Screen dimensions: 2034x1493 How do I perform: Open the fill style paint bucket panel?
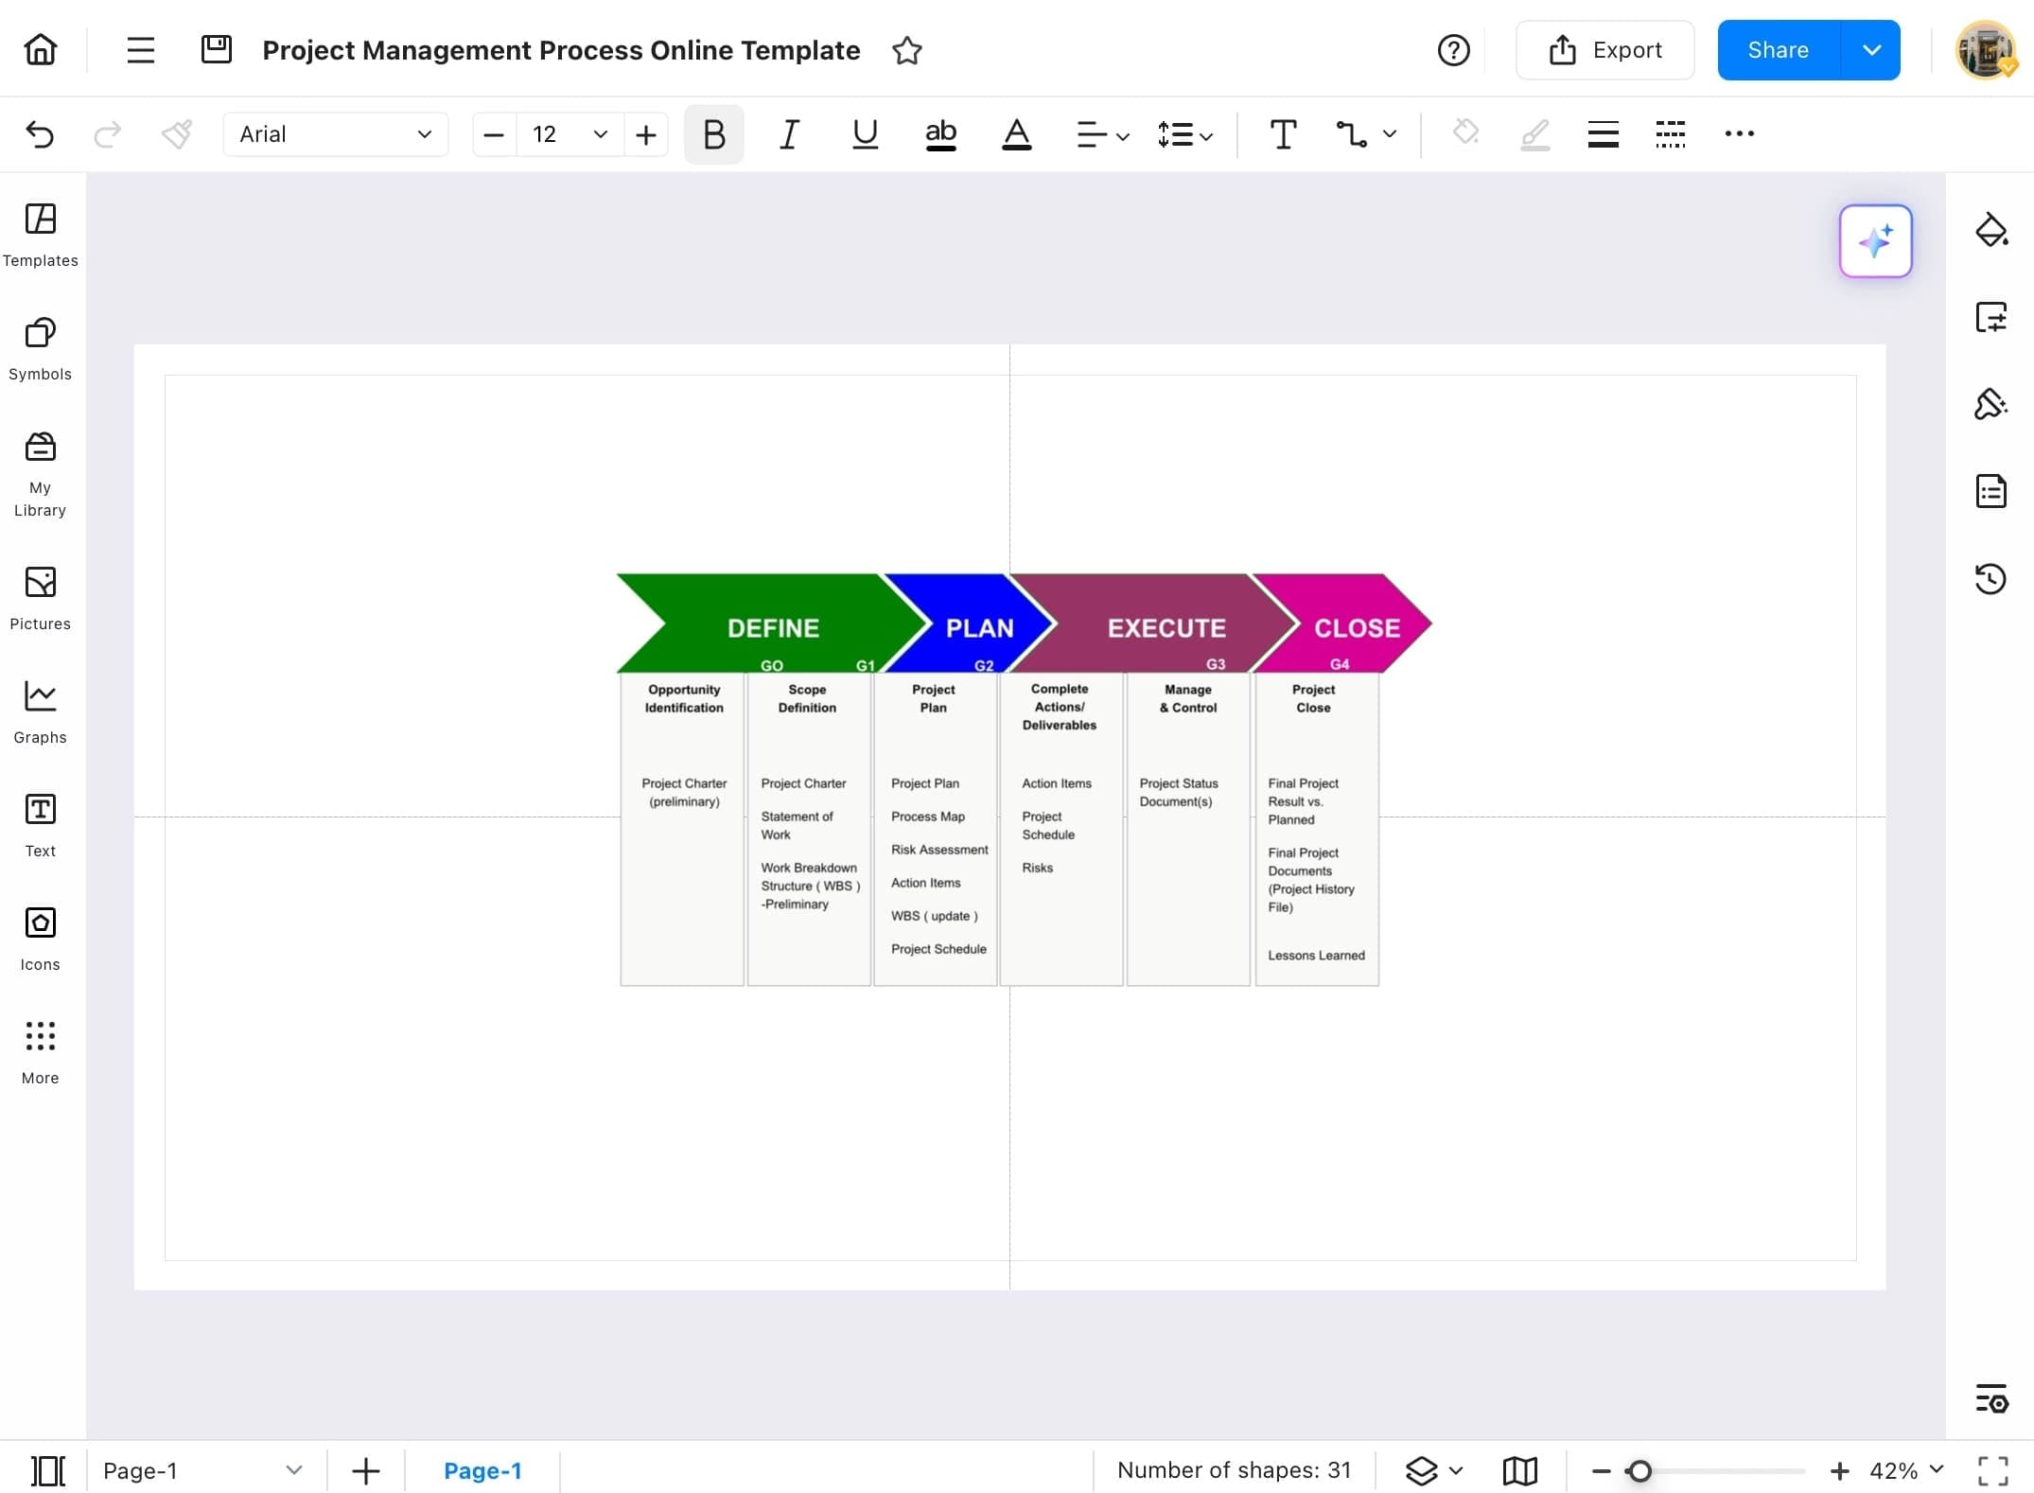coord(1990,230)
